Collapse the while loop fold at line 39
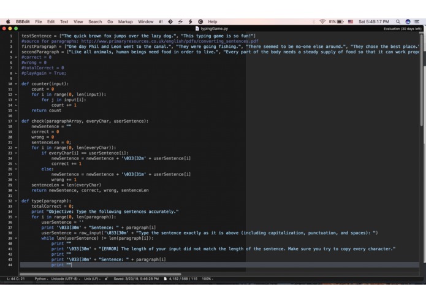 click(x=16, y=238)
